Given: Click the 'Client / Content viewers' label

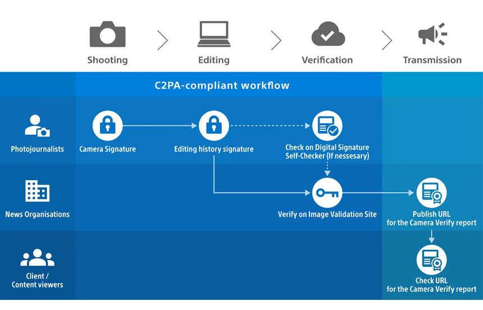Looking at the screenshot, I should [x=37, y=280].
